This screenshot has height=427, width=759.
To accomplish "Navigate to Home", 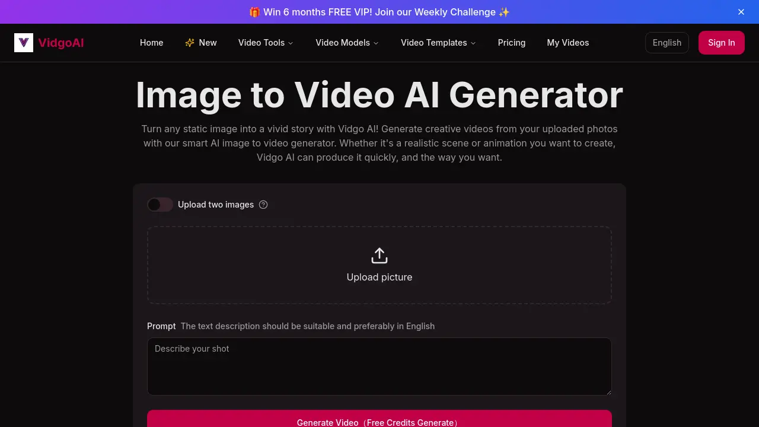I will (151, 42).
